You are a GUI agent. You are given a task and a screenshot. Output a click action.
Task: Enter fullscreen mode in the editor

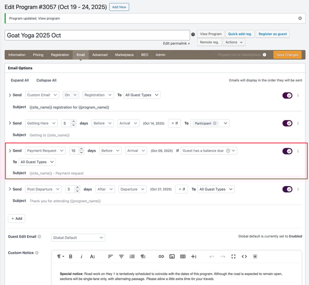(x=233, y=256)
